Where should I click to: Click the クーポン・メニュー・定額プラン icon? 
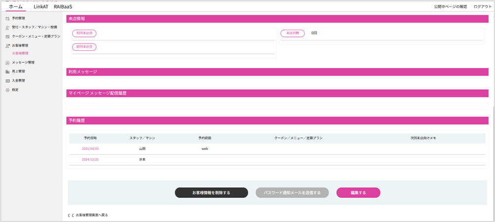point(7,37)
